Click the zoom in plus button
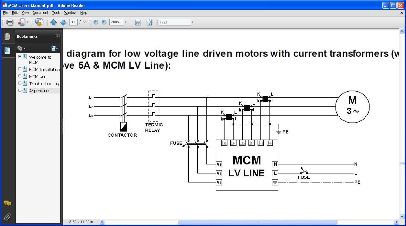This screenshot has width=406, height=226. [x=104, y=22]
